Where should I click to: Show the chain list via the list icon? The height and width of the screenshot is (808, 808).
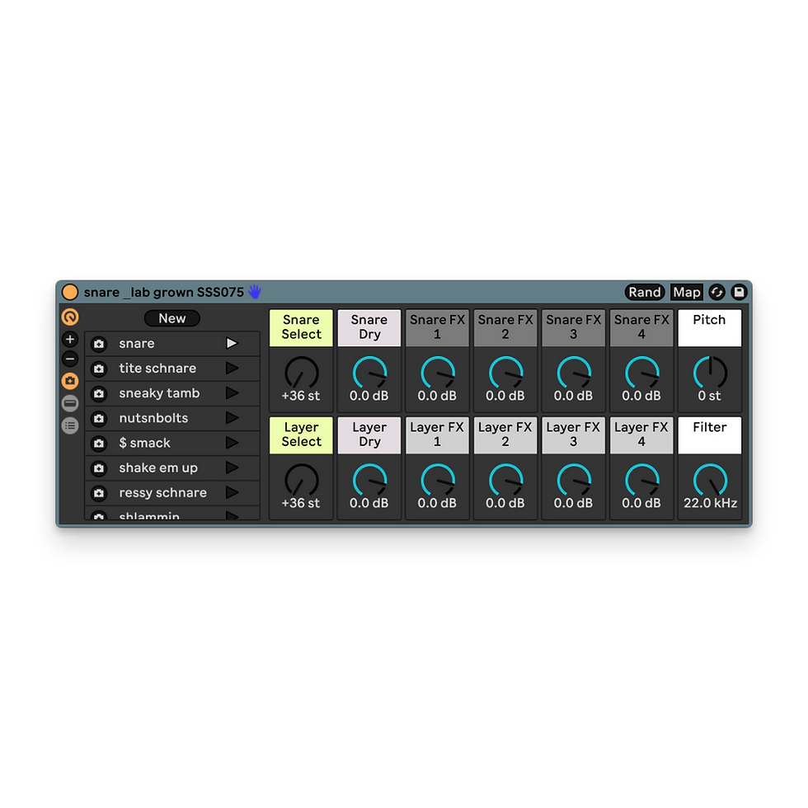coord(70,425)
